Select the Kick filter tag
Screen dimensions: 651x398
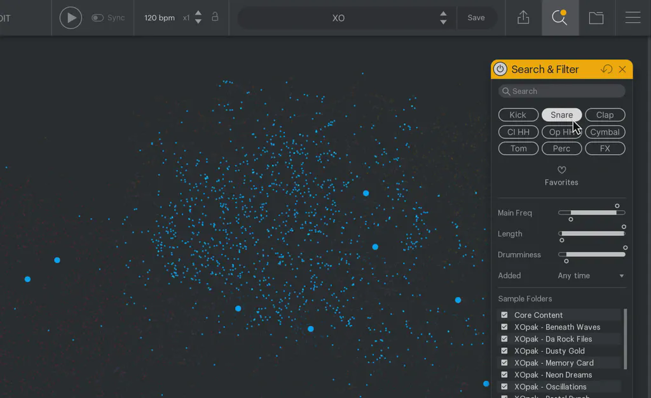518,115
